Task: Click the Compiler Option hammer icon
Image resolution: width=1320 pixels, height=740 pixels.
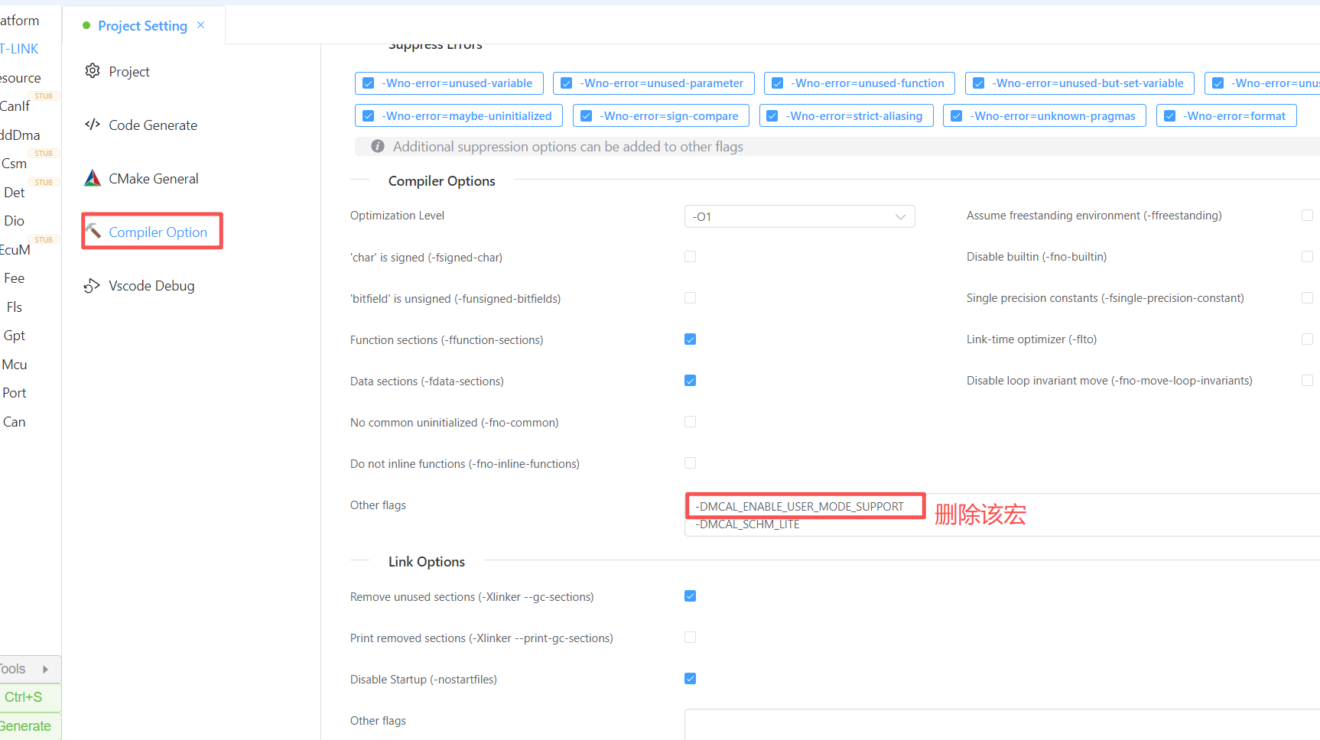Action: coord(93,231)
